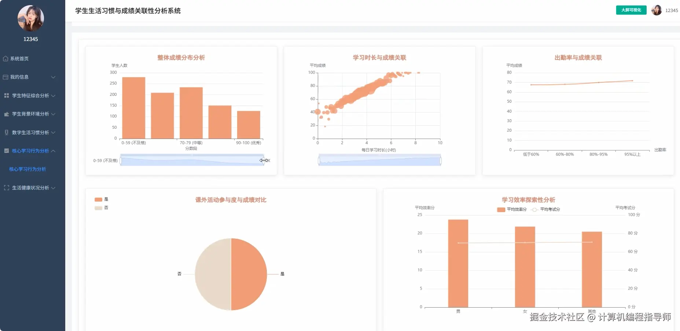The image size is (680, 331).
Task: Click the 生活健康状况分析 frame icon
Action: tap(6, 188)
